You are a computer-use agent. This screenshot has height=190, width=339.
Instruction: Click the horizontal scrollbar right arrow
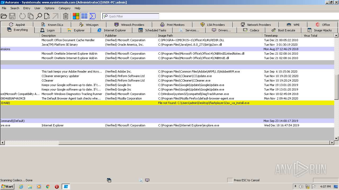332,142
